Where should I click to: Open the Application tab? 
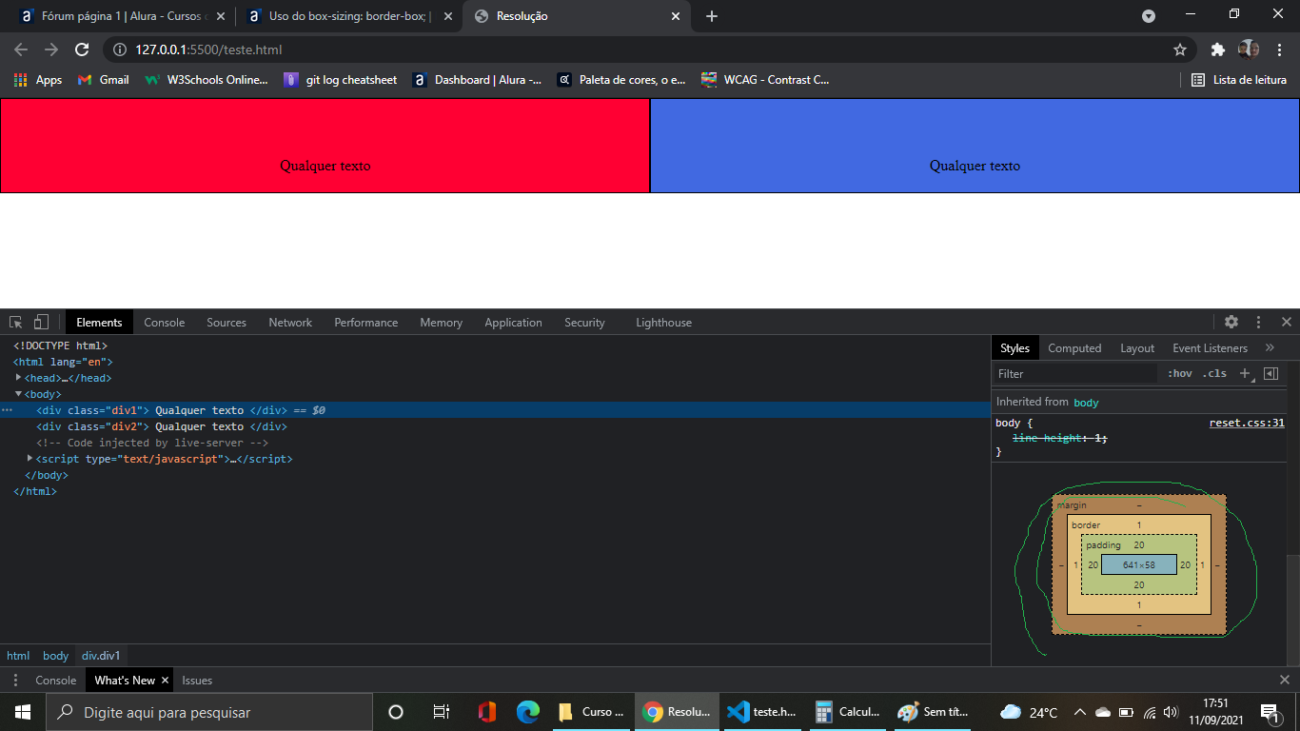coord(513,322)
